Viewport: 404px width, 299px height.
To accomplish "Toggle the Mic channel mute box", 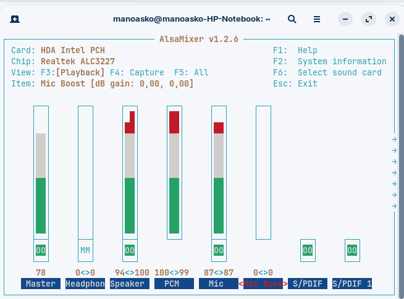I will (219, 250).
